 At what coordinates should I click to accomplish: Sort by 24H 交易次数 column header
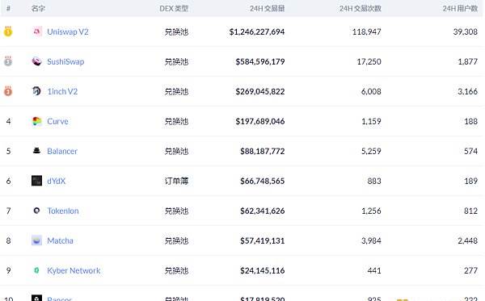coord(360,8)
